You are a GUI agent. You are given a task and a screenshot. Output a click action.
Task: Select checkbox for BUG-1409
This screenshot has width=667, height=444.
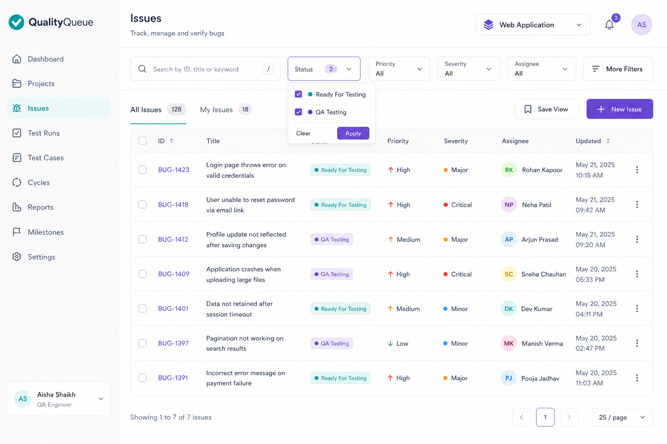tap(142, 274)
